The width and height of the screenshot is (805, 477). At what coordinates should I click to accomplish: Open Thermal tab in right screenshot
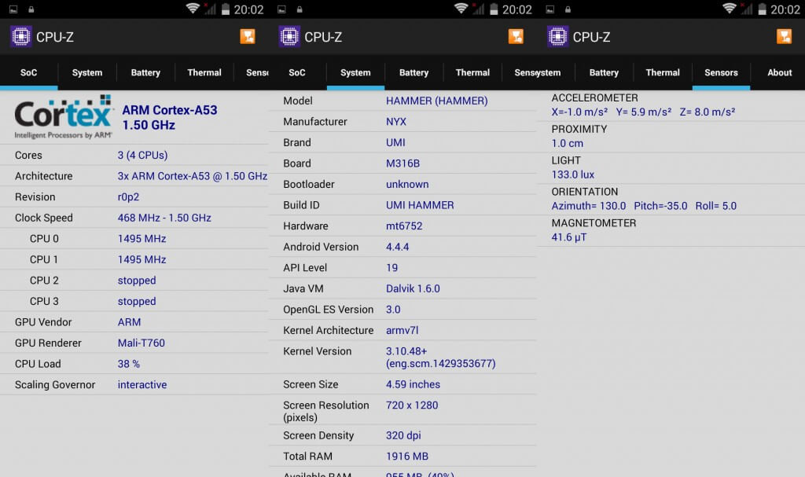662,72
